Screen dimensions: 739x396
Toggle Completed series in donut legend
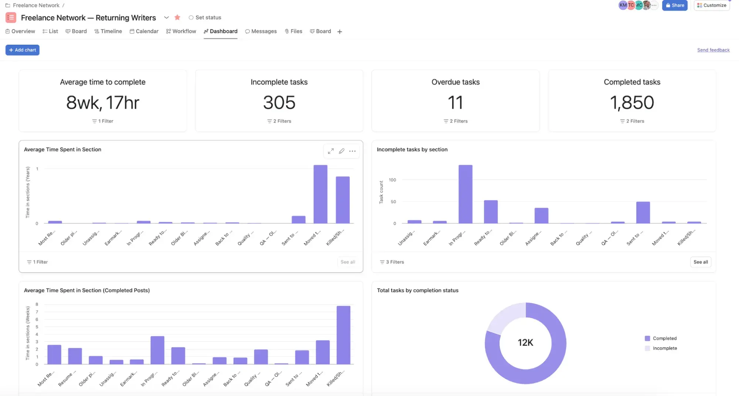pyautogui.click(x=664, y=338)
